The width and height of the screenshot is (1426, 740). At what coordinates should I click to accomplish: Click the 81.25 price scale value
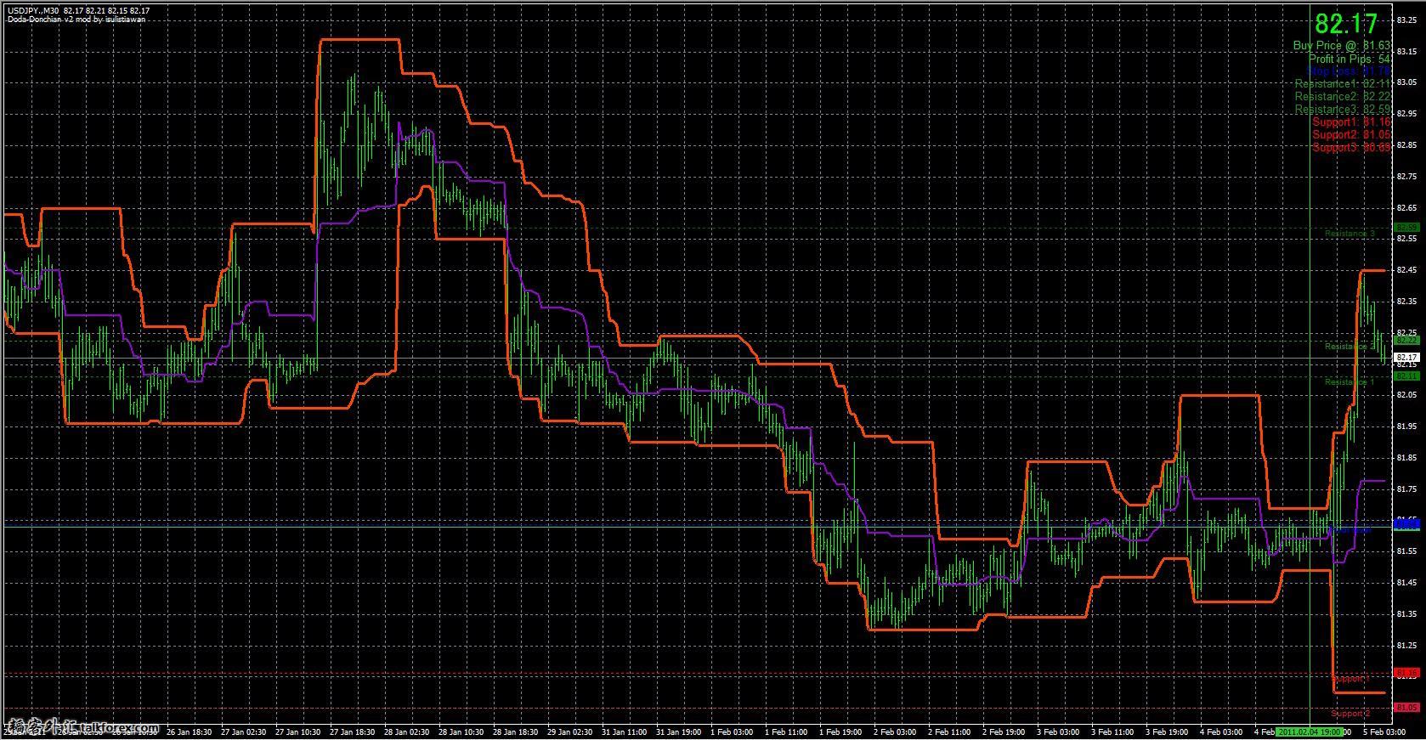click(1407, 646)
